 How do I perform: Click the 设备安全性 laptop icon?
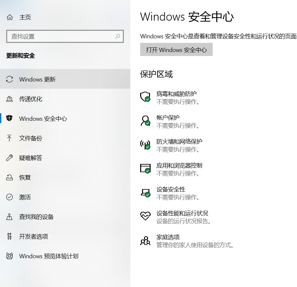pos(145,192)
